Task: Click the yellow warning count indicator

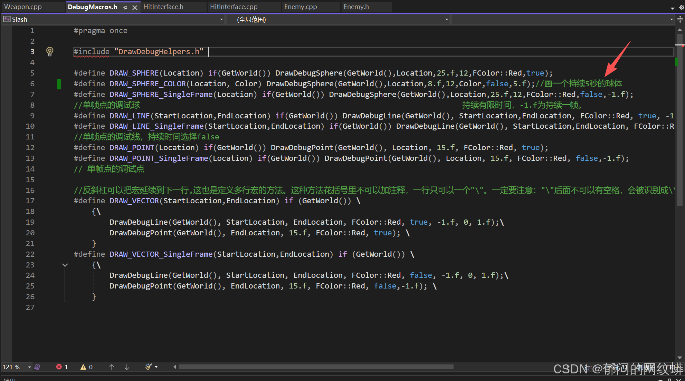Action: click(x=86, y=367)
